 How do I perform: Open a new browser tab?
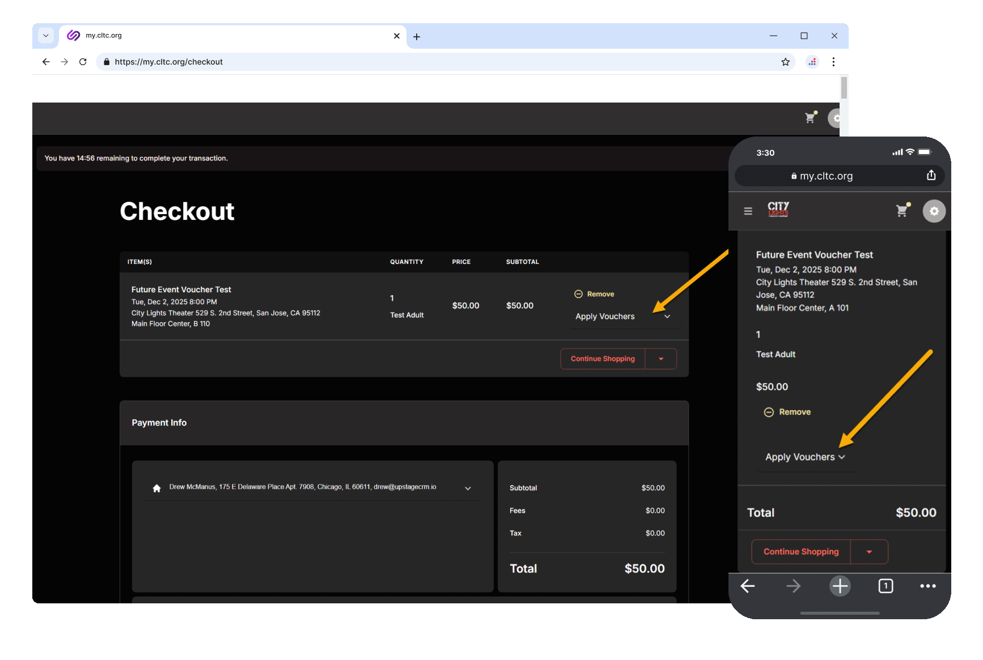point(417,37)
